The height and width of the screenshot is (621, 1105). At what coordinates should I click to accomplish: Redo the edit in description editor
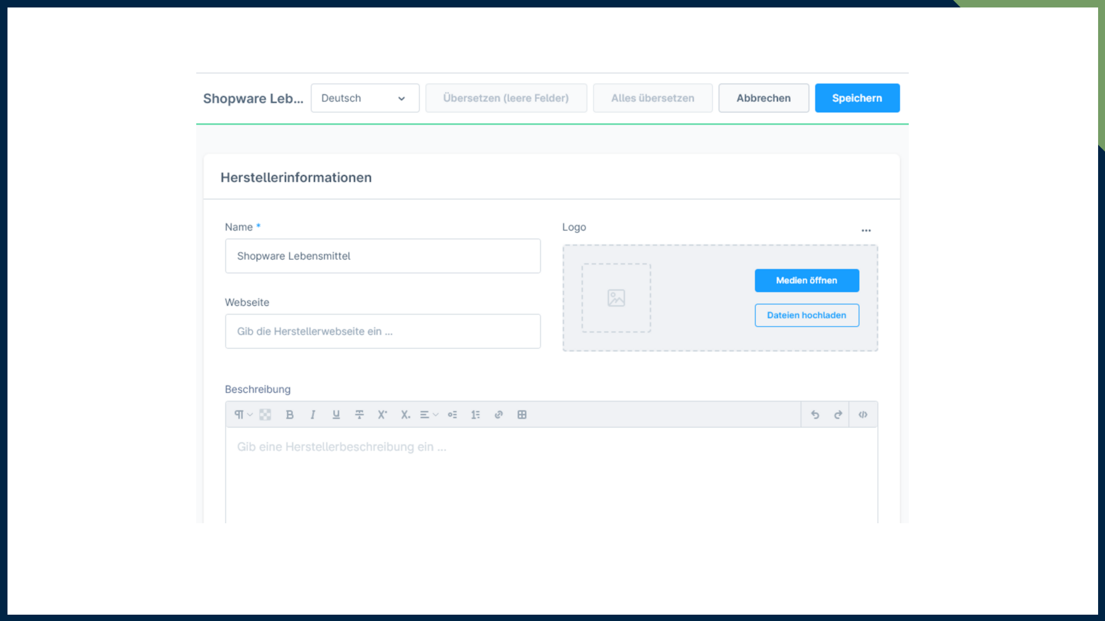tap(838, 415)
